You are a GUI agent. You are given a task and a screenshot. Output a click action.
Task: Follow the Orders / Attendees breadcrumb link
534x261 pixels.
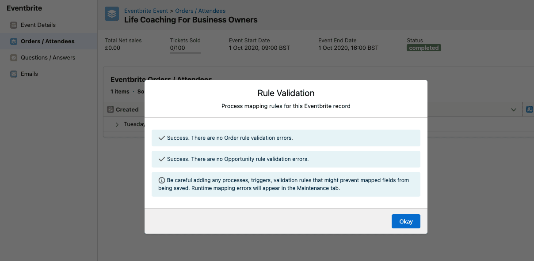(200, 11)
